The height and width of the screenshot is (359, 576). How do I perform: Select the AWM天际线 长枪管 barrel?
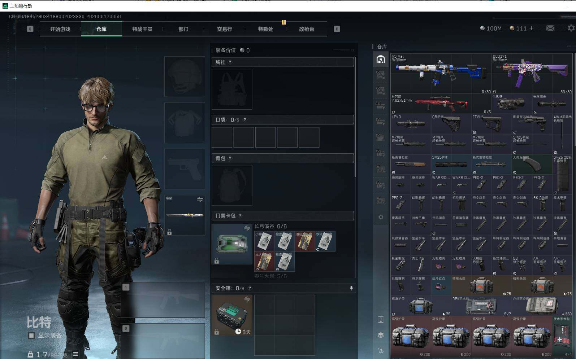563,134
